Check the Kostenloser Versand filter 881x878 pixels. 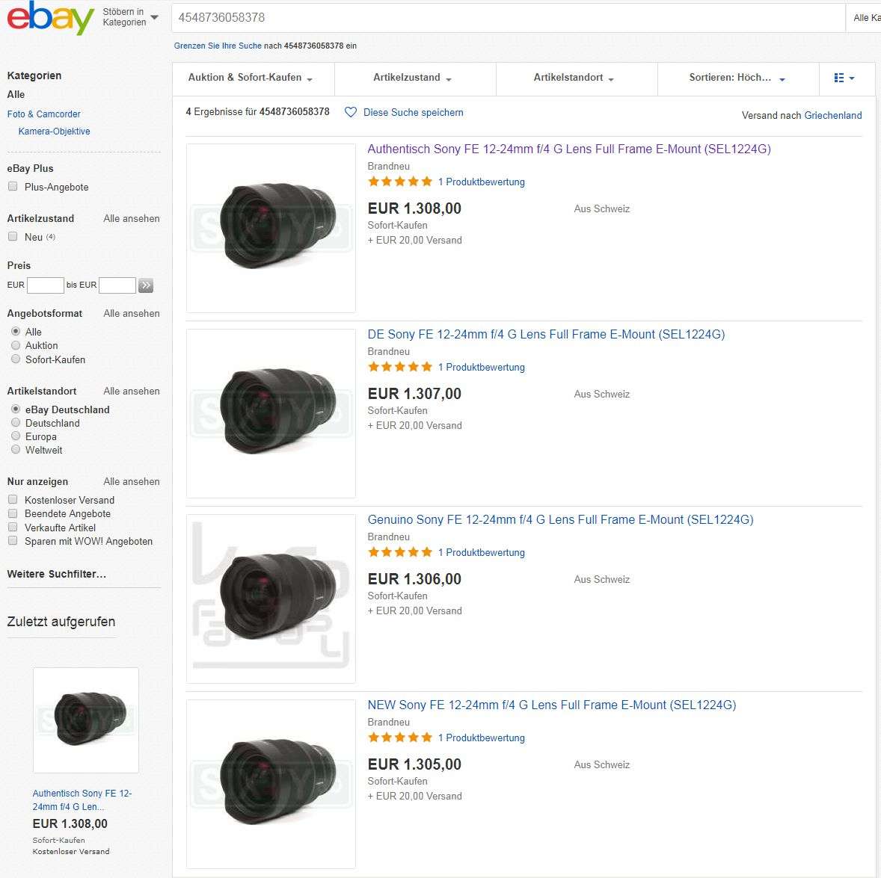[13, 500]
